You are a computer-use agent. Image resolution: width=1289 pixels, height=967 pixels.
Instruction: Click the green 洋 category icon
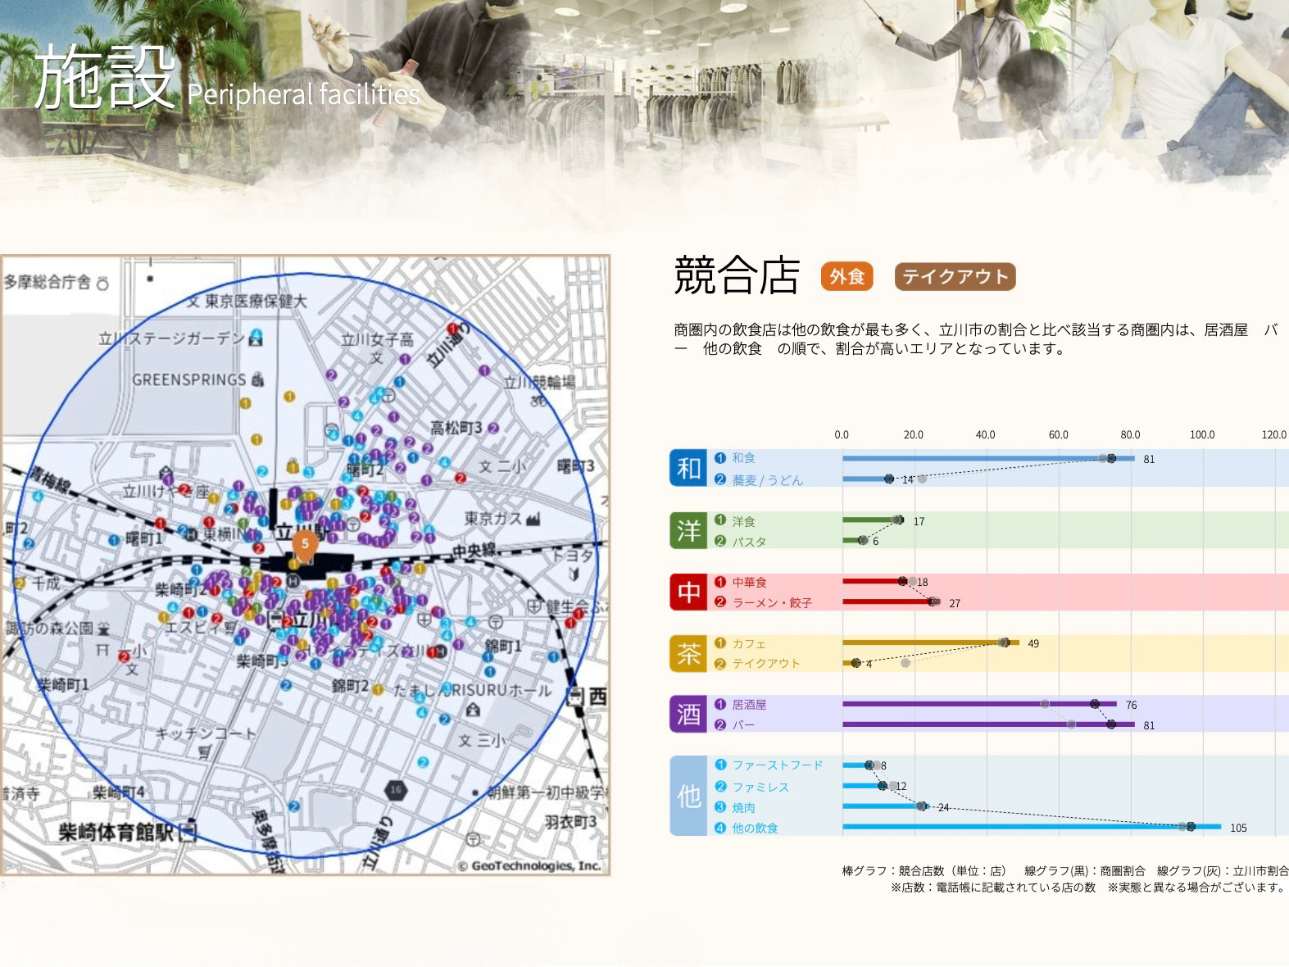point(688,530)
